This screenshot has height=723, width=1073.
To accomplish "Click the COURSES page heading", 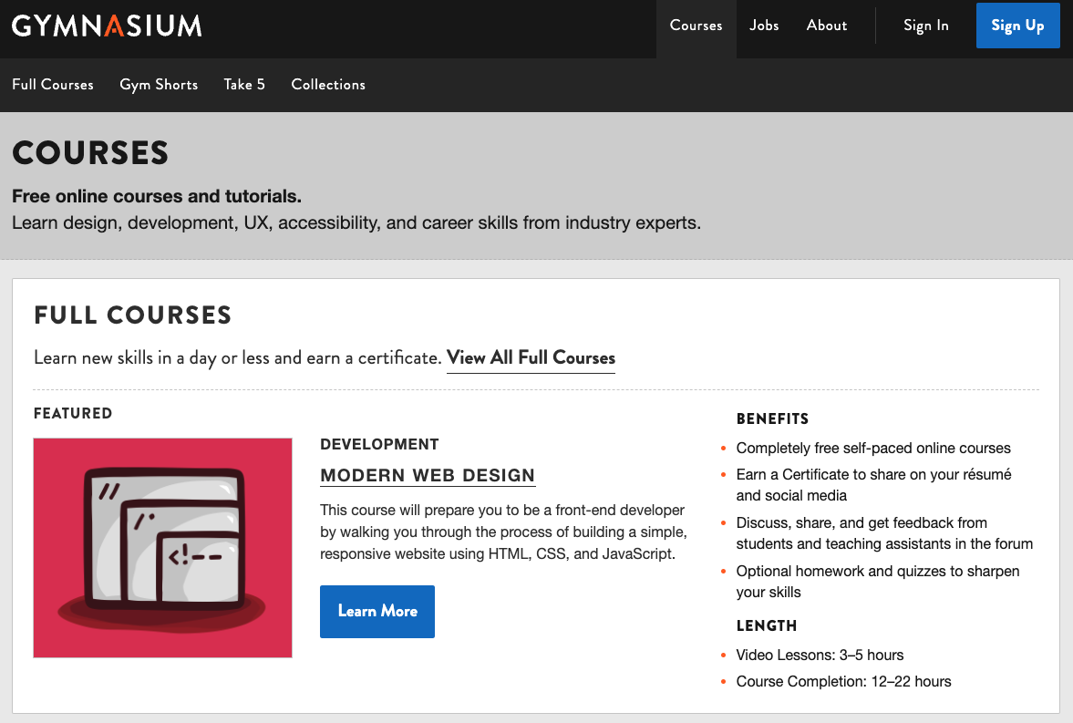I will coord(90,152).
